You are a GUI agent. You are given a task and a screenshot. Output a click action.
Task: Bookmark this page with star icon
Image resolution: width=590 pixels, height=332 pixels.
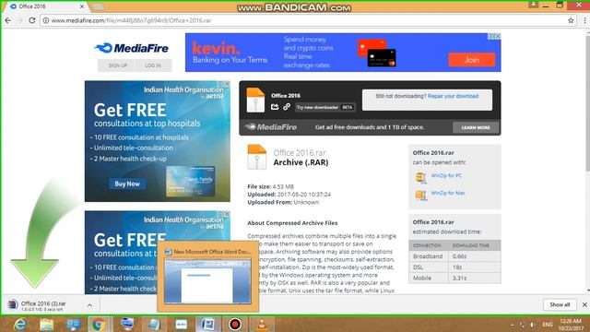click(x=571, y=20)
